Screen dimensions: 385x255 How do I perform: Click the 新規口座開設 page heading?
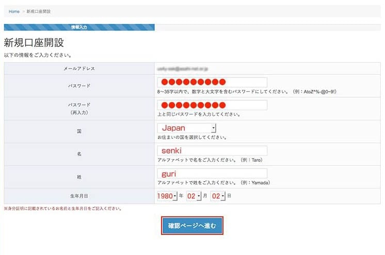pos(34,43)
